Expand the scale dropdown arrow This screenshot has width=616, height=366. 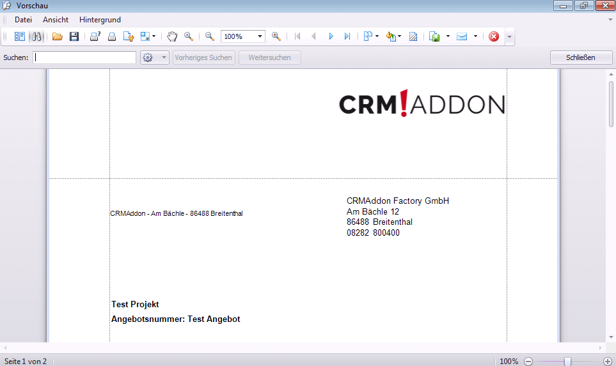click(x=154, y=36)
